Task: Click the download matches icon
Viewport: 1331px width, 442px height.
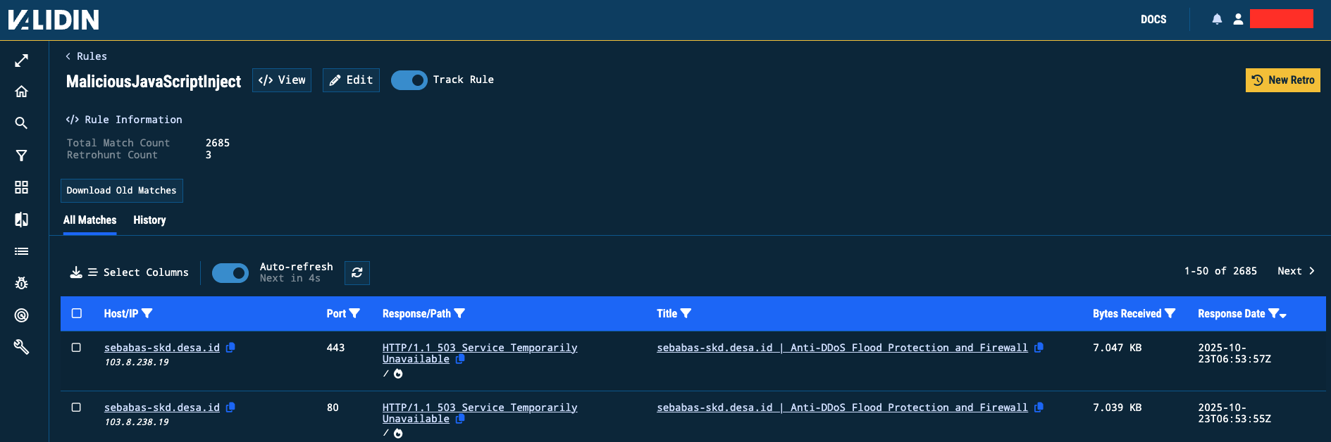Action: click(76, 272)
